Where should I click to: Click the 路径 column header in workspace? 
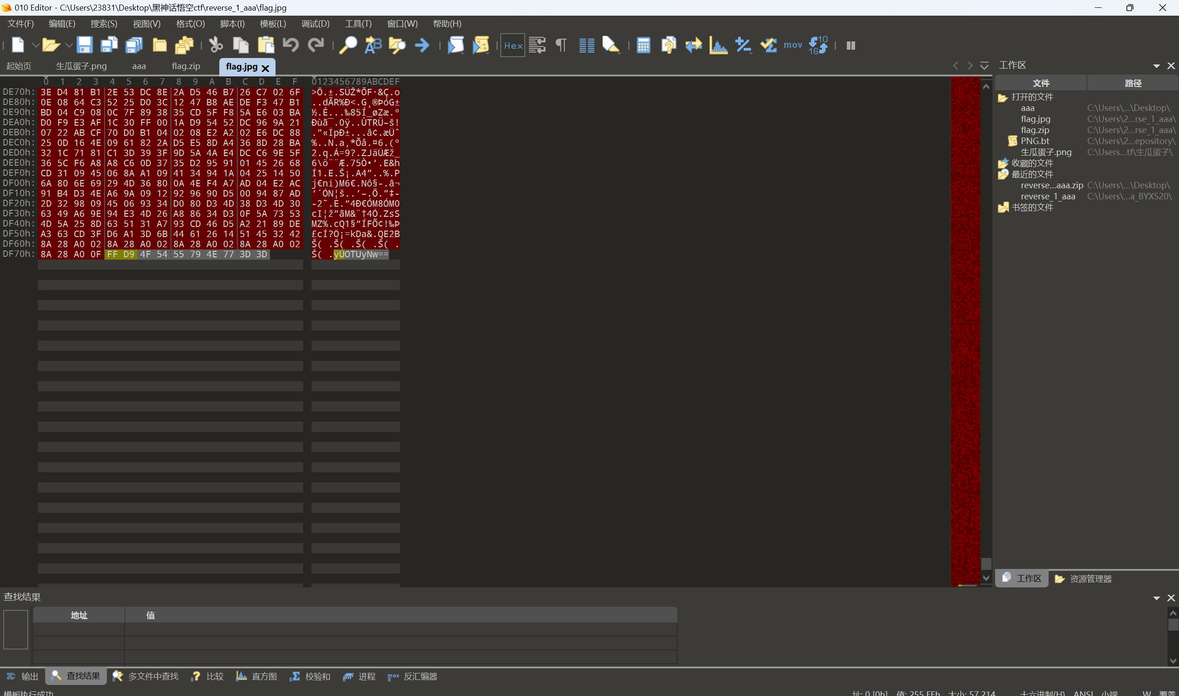1132,83
